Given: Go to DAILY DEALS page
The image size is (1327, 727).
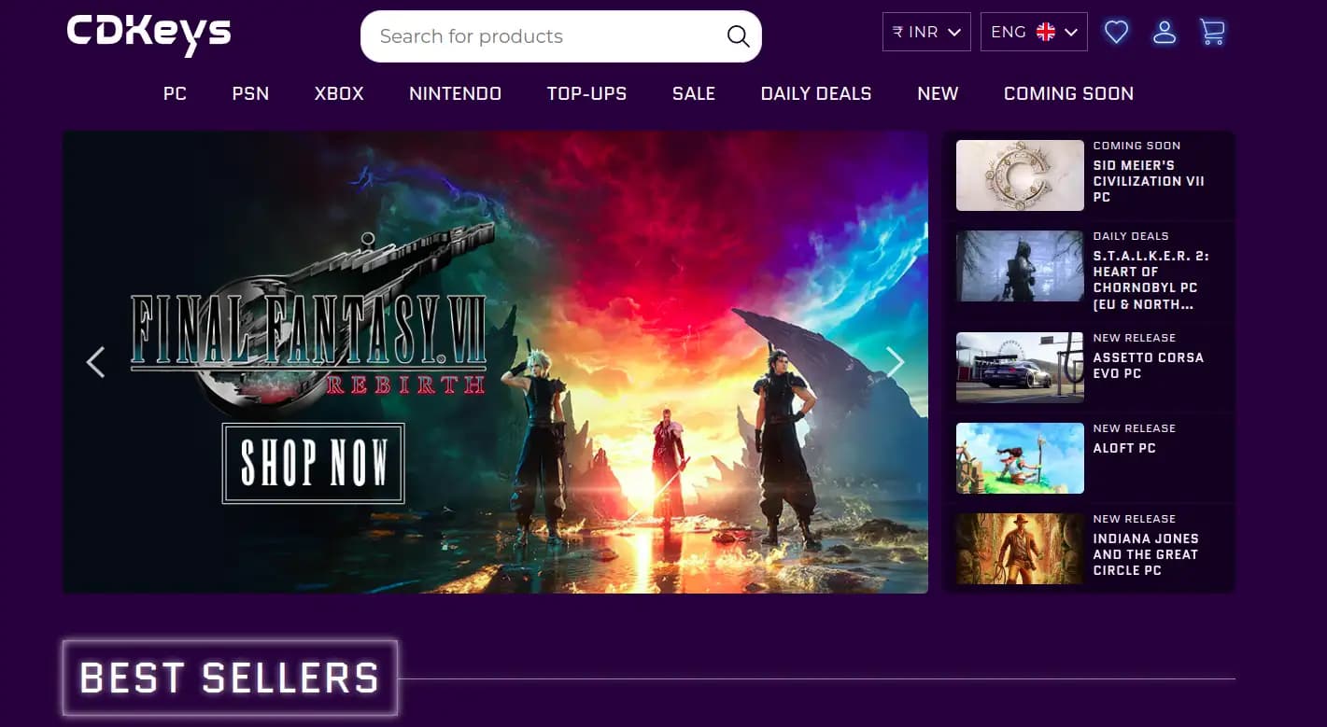Looking at the screenshot, I should (x=816, y=93).
